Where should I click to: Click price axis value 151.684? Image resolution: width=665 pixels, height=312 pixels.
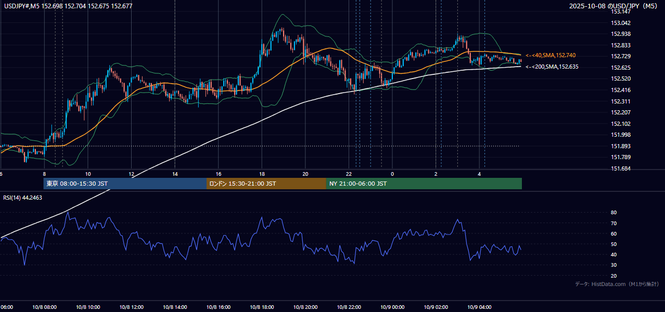(x=621, y=168)
